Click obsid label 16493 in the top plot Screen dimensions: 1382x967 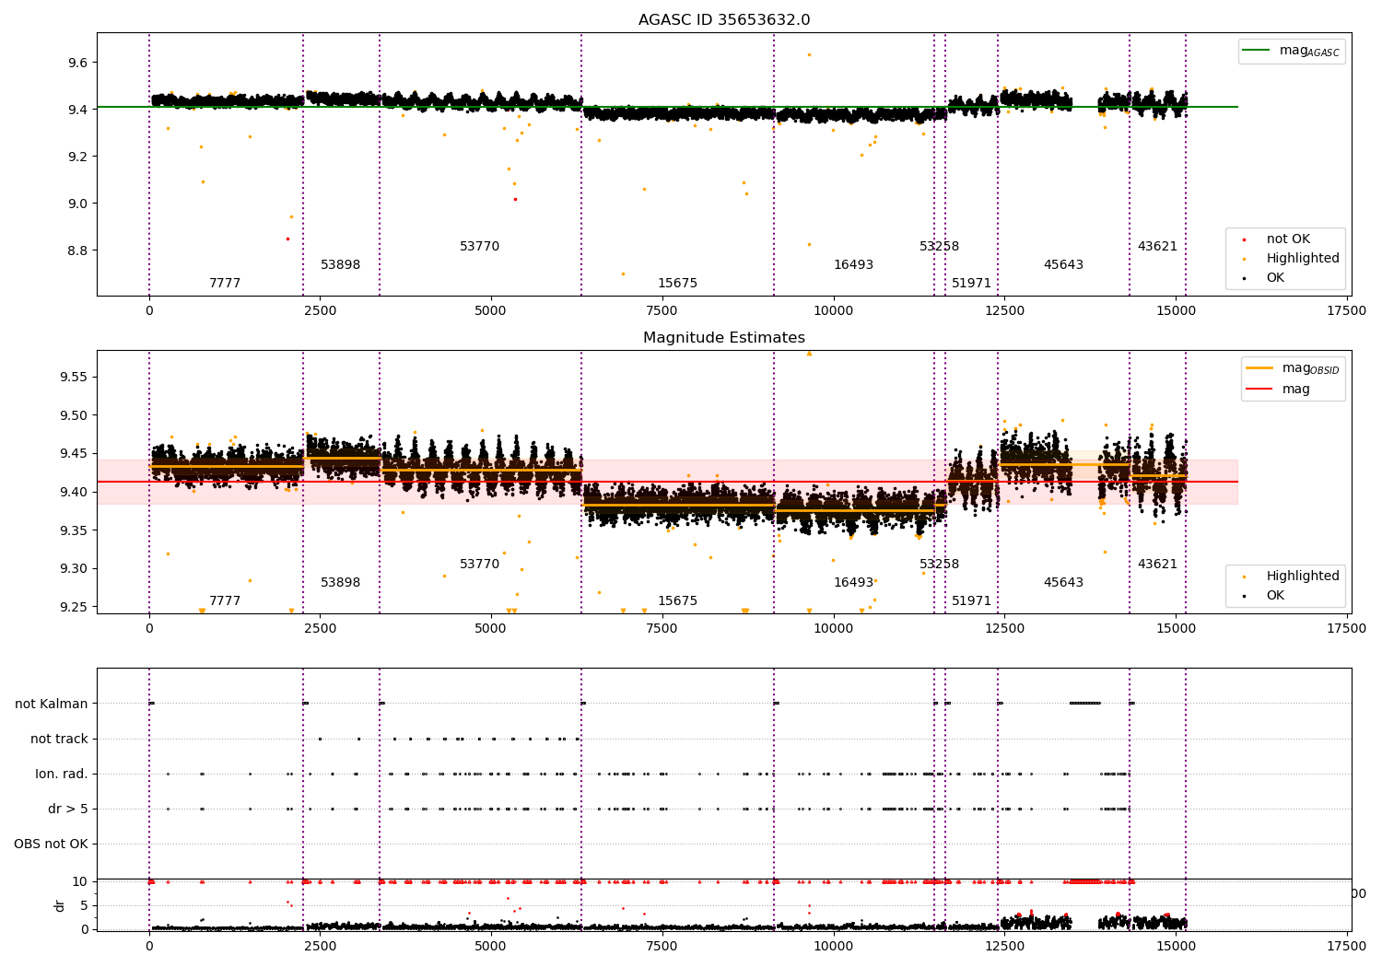[854, 265]
